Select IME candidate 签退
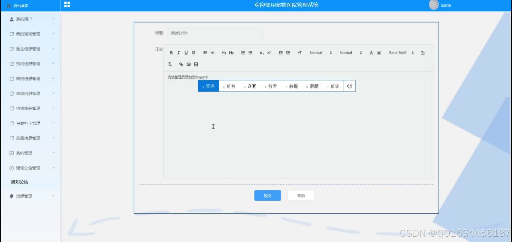 [x=209, y=86]
